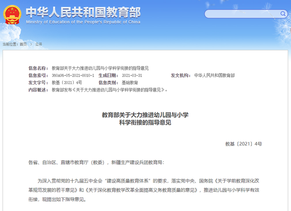Viewport: 291px width, 211px height.
Task: Click paragraph line starting 为深入贯彻党的十九届五中全会
Action: (x=149, y=181)
